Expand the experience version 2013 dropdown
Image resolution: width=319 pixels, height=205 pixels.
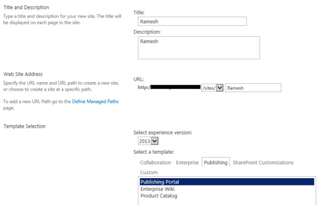coord(142,142)
